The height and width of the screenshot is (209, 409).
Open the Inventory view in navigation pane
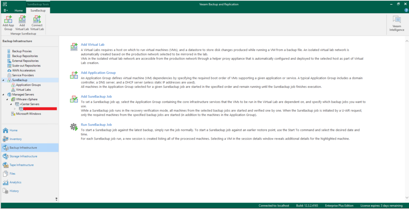16,139
